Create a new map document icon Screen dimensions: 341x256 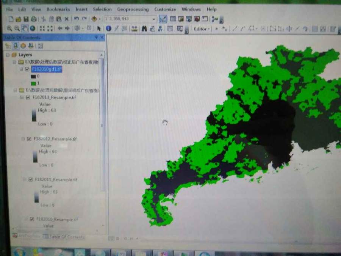point(11,19)
